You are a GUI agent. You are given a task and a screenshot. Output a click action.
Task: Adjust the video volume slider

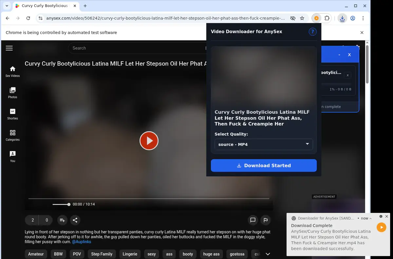pos(61,204)
